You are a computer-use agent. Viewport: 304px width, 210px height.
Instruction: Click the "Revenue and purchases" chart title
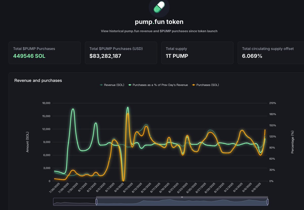point(38,81)
